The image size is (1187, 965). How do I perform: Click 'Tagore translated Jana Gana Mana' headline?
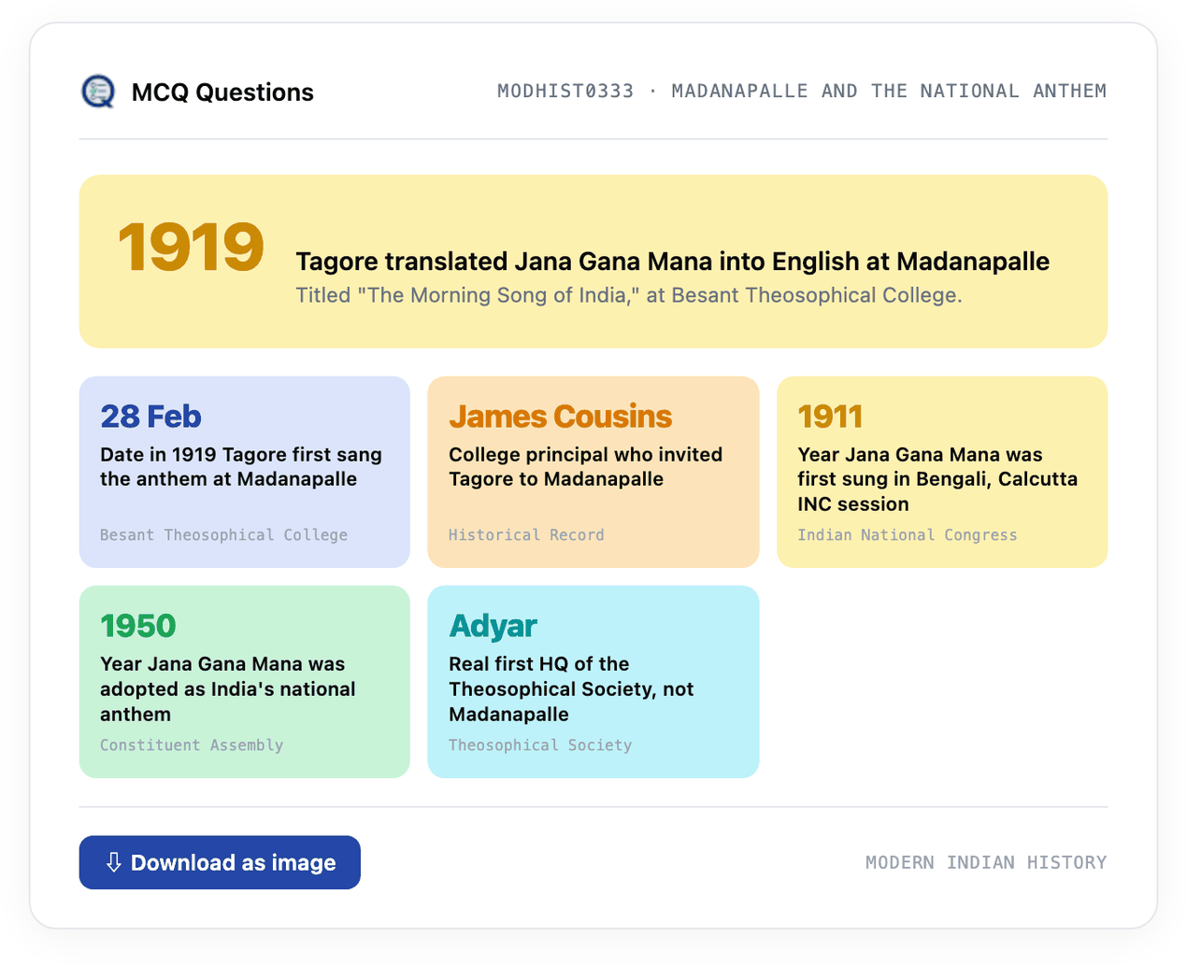click(673, 262)
